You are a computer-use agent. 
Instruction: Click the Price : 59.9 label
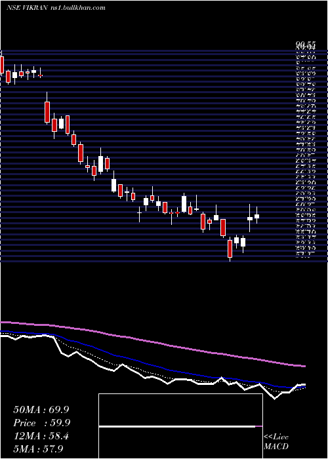coord(41,423)
